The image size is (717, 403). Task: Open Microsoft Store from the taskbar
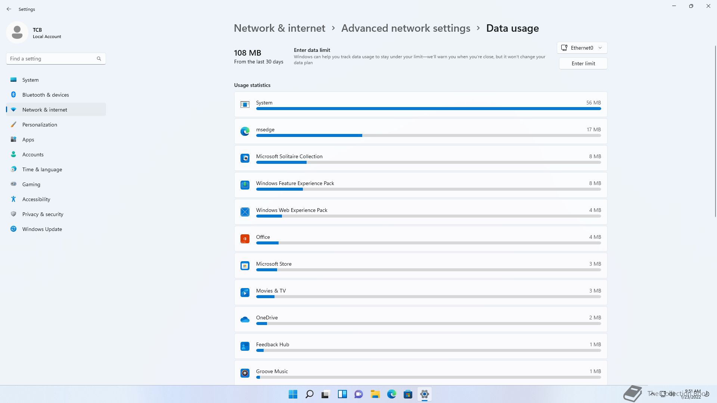point(408,394)
